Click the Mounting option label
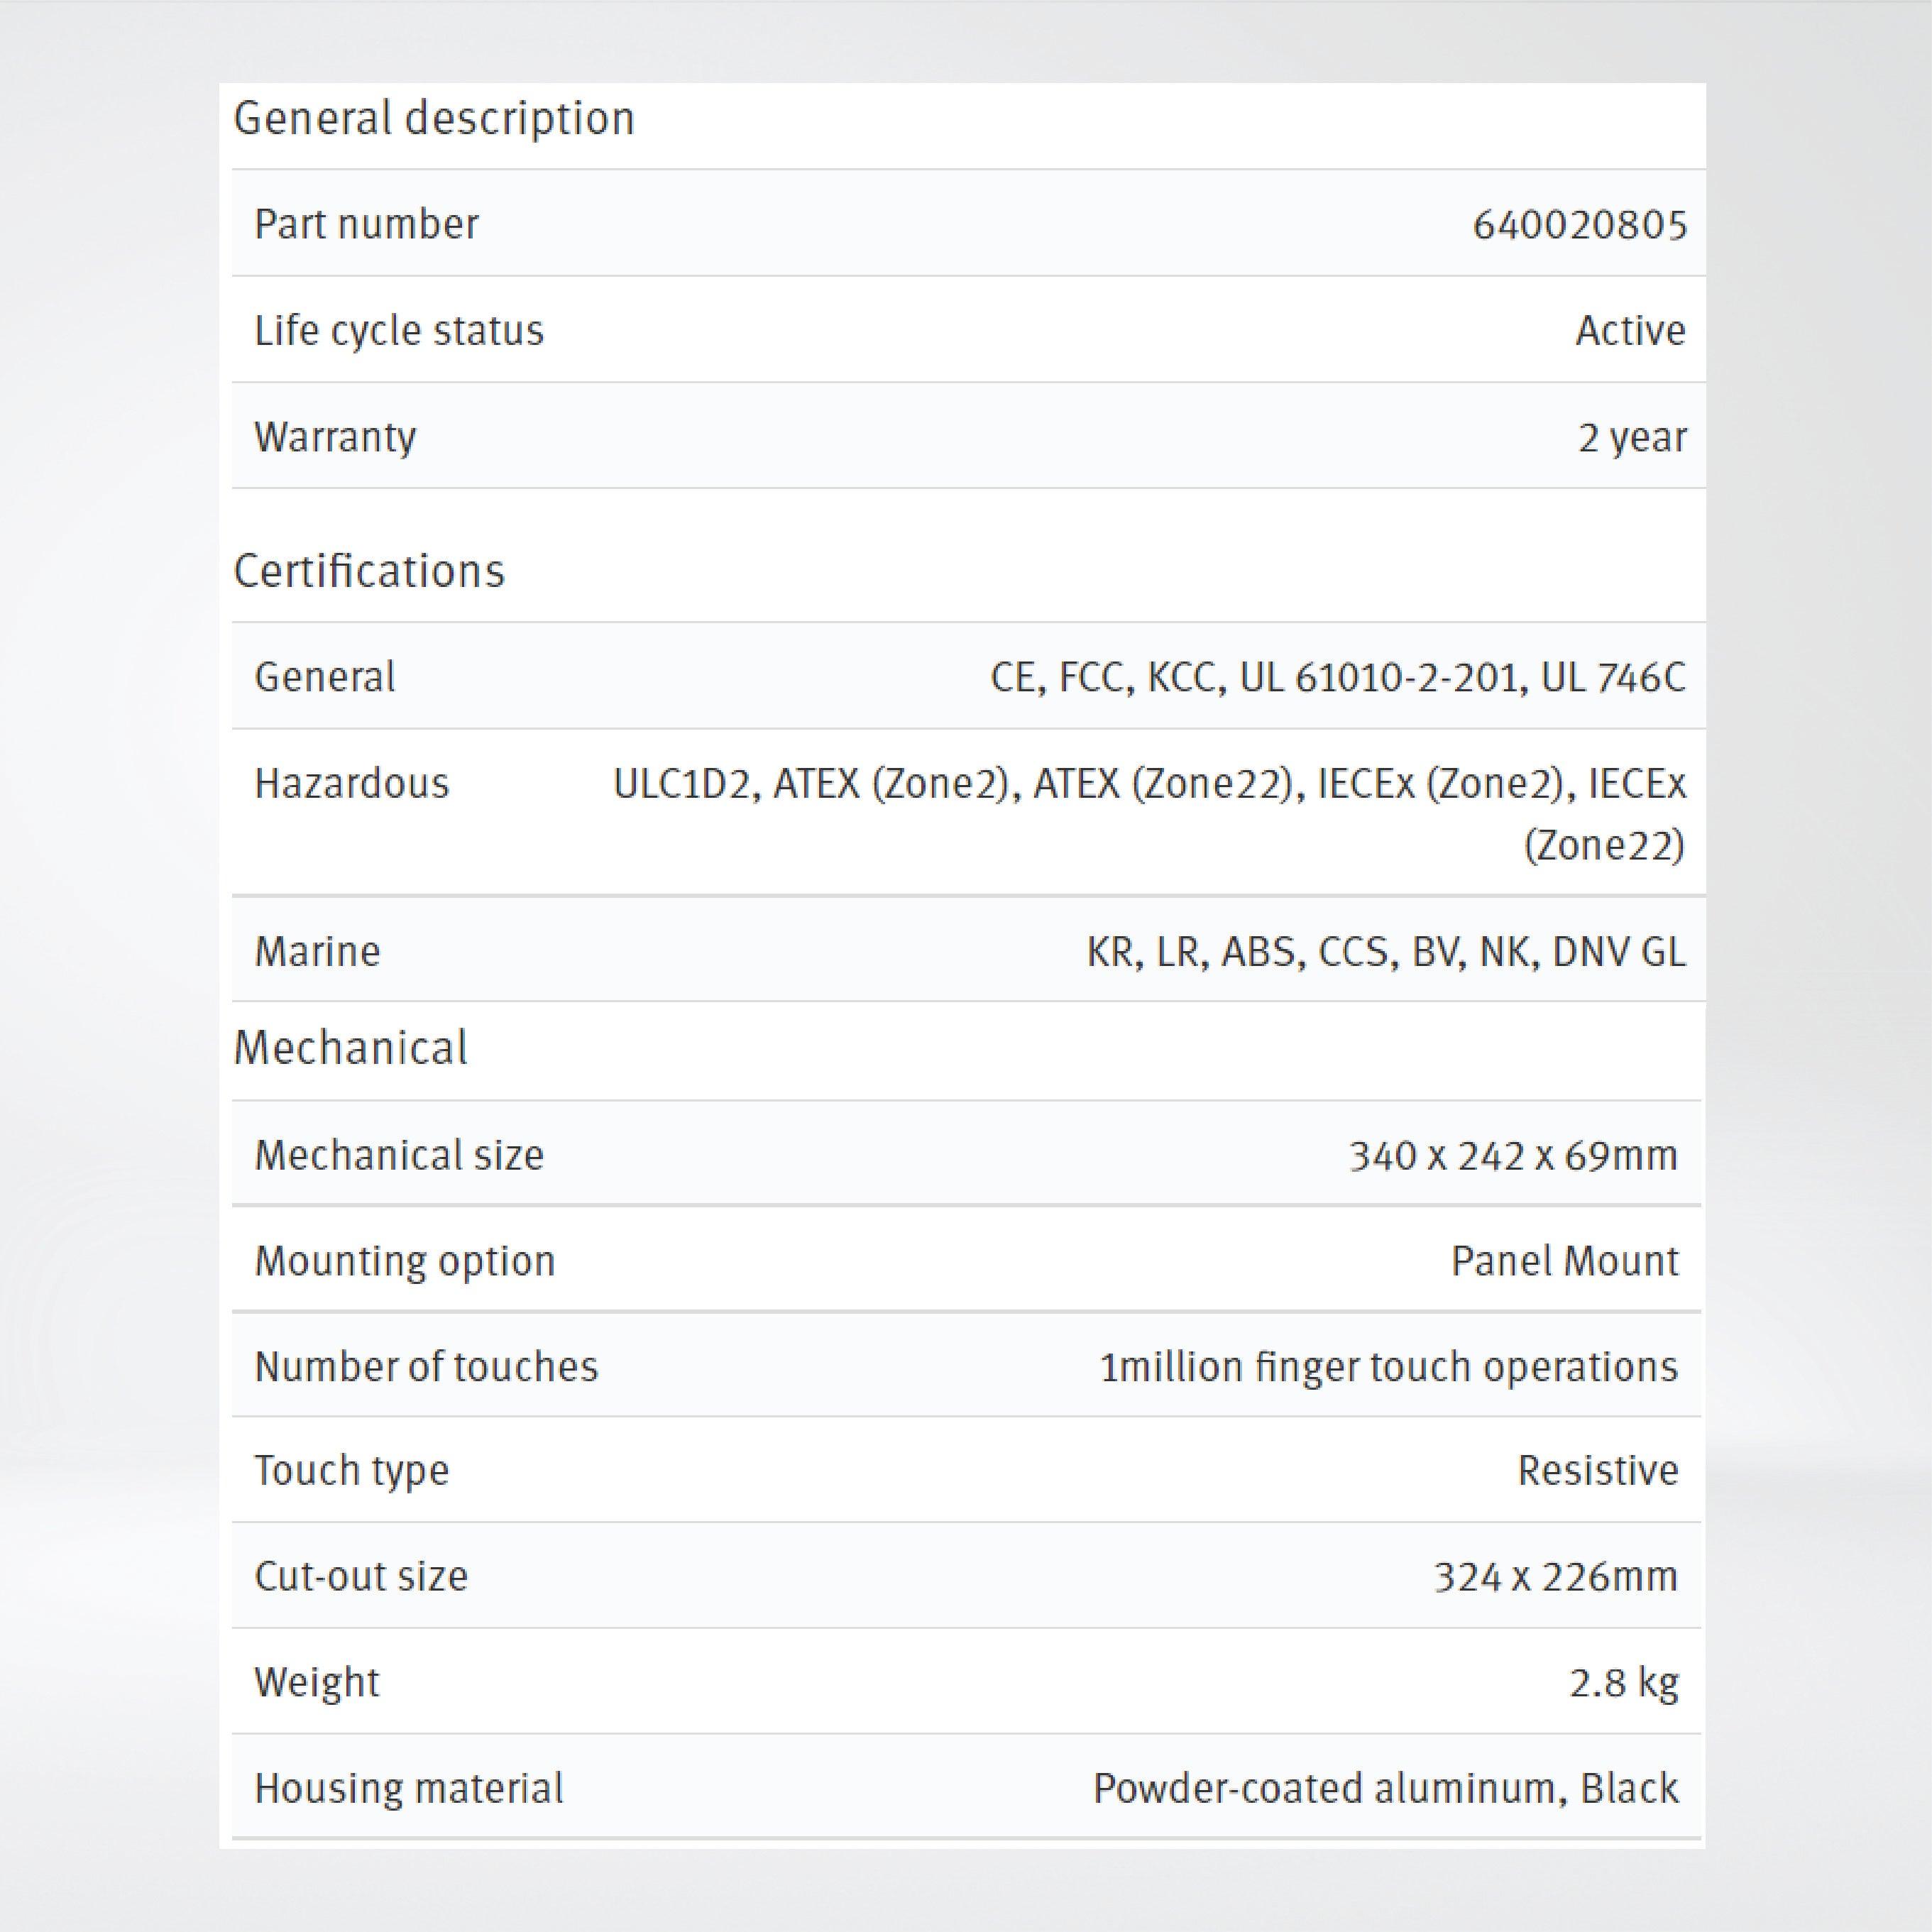This screenshot has height=1932, width=1932. 405,1262
